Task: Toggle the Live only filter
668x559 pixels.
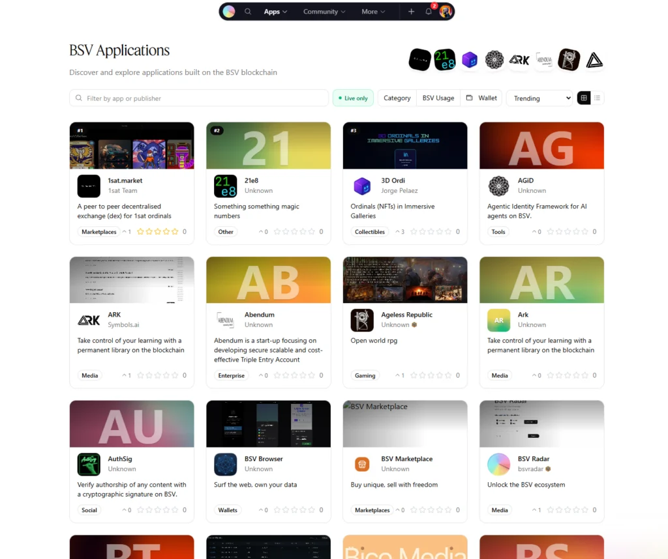Action: tap(353, 98)
